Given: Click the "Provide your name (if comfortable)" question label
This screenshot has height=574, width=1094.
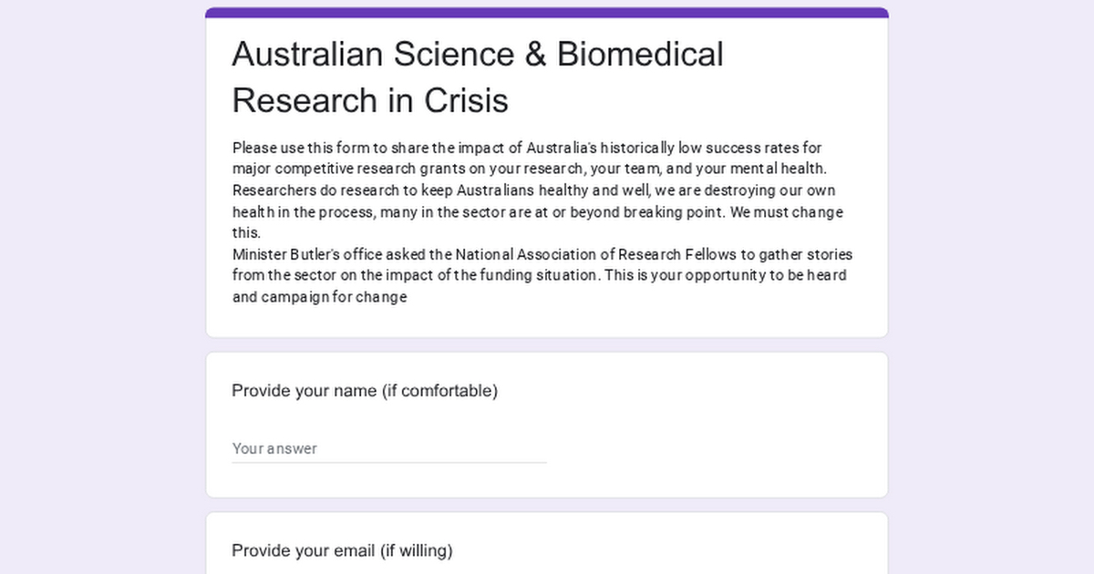Looking at the screenshot, I should coord(365,391).
